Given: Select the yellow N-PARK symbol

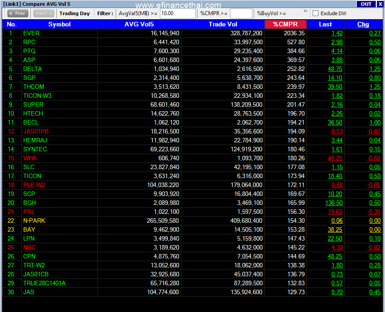Looking at the screenshot, I should (x=34, y=220).
